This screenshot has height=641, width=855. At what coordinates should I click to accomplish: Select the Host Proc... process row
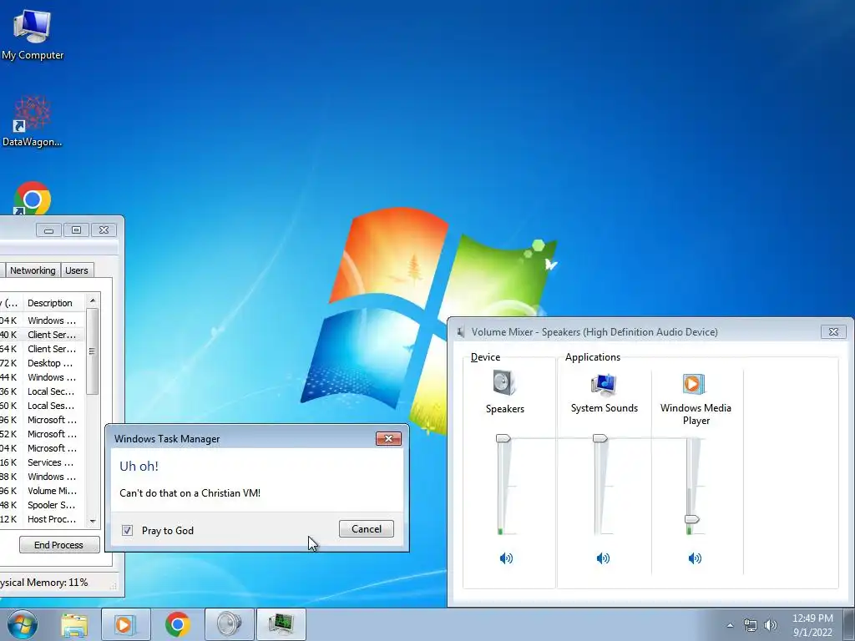click(43, 519)
